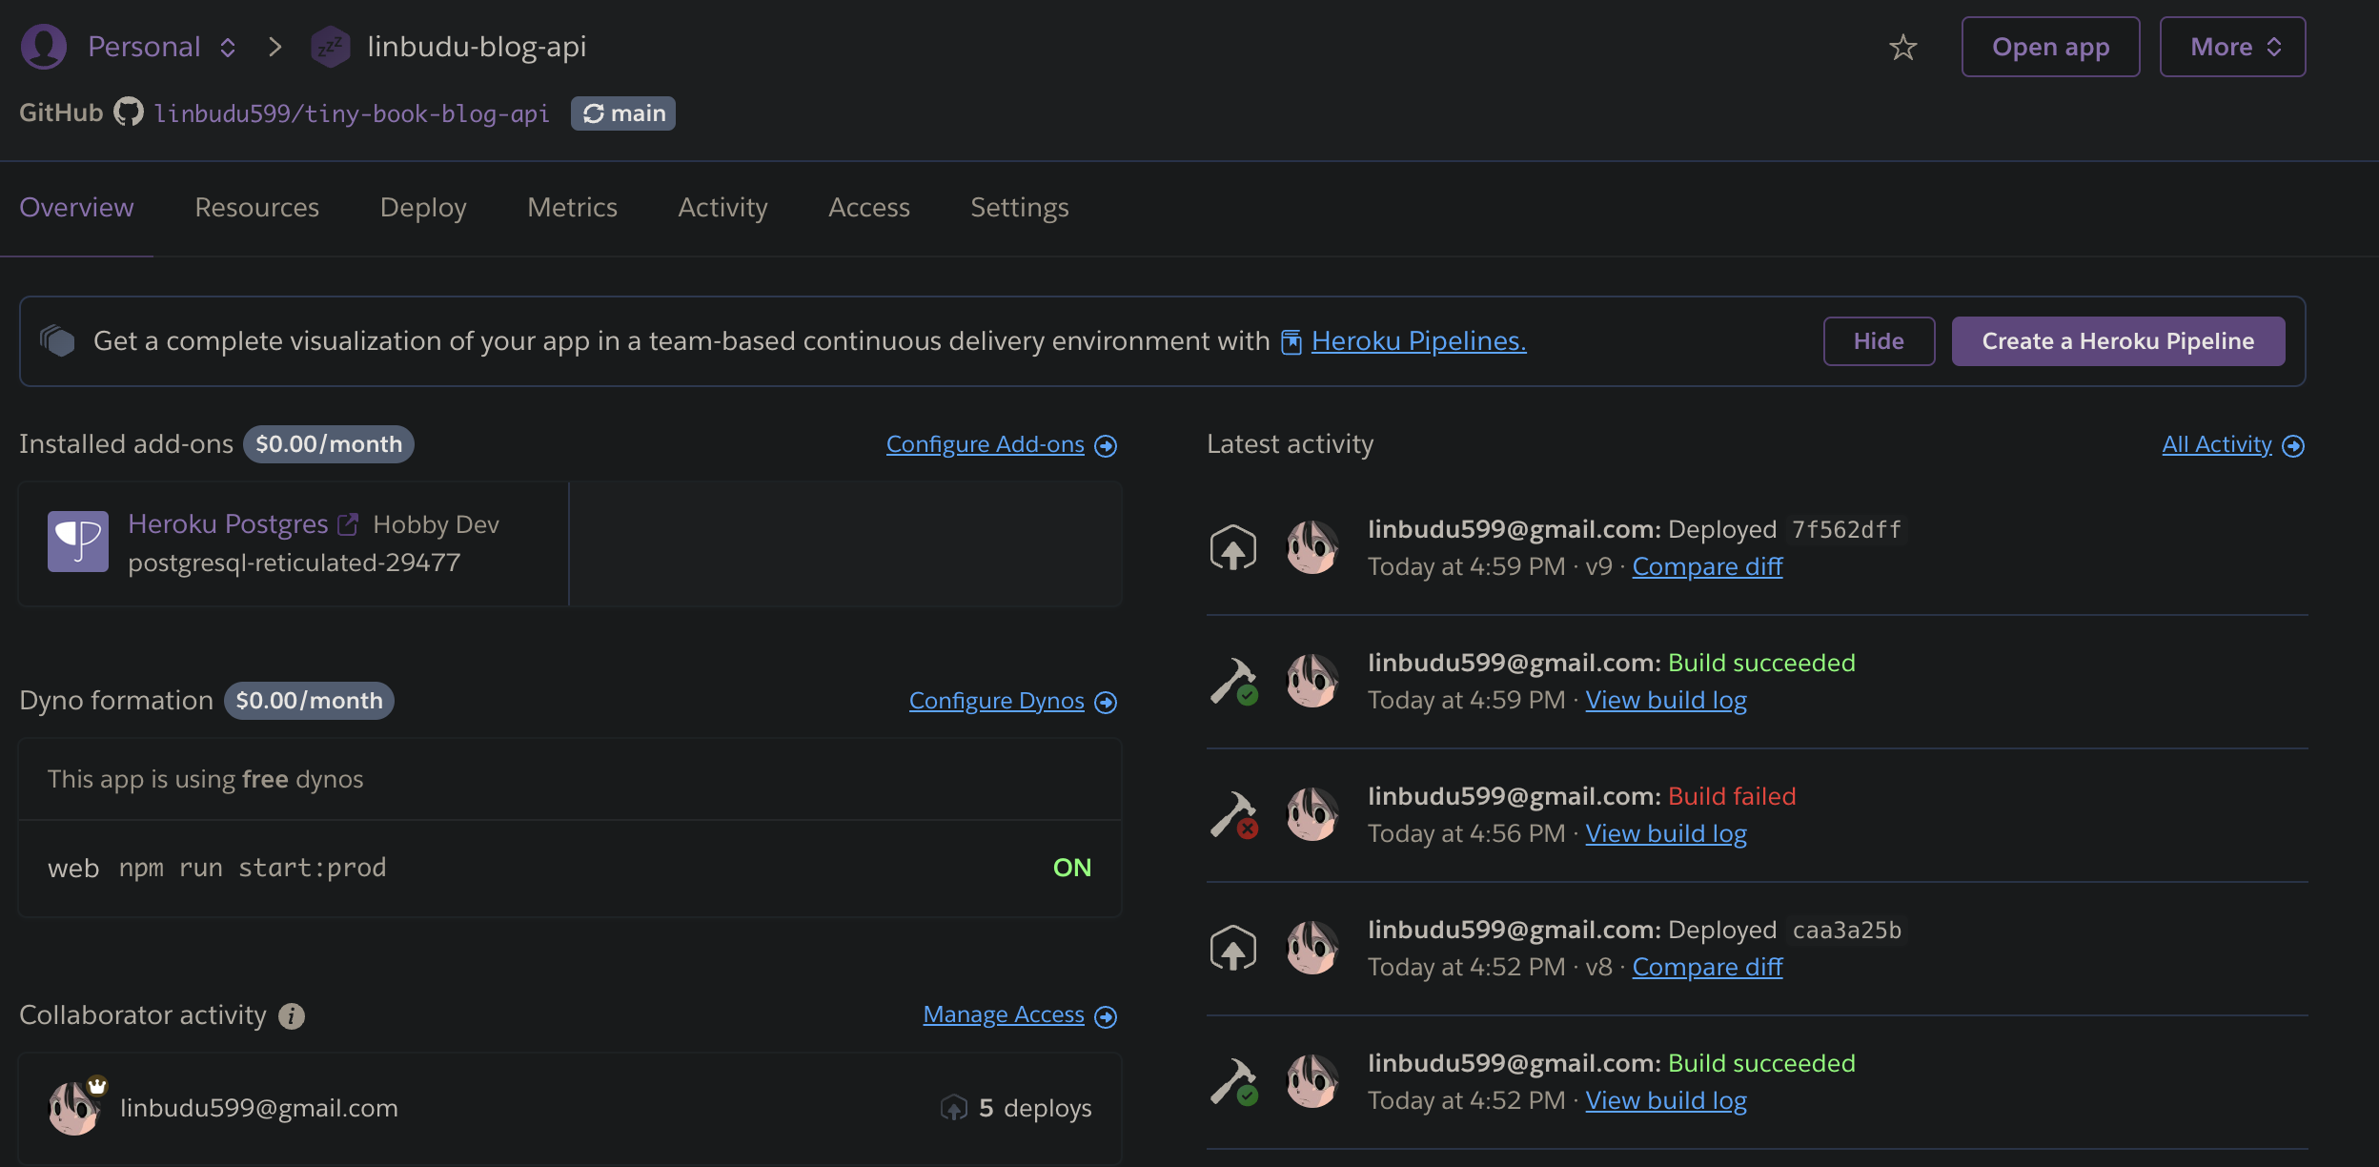
Task: Click the Collaborator activity info icon
Action: click(x=292, y=1016)
